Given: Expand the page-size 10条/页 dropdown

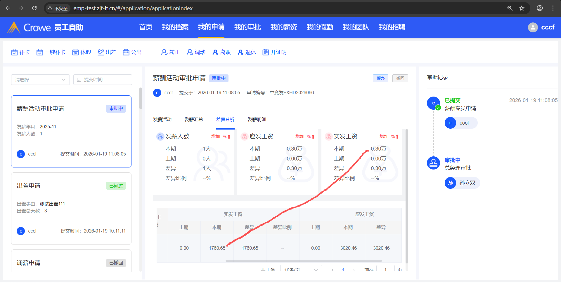Looking at the screenshot, I should pos(301,270).
